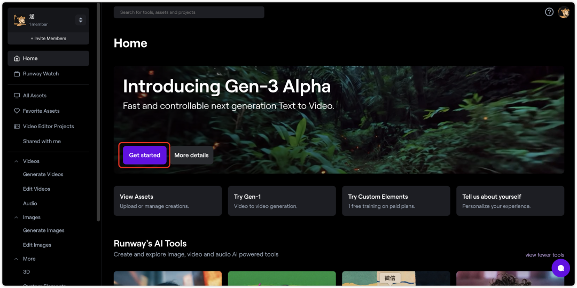Image resolution: width=577 pixels, height=288 pixels.
Task: Click All Assets label
Action: tap(35, 96)
